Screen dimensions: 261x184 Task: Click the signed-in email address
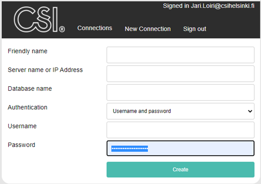[223, 6]
